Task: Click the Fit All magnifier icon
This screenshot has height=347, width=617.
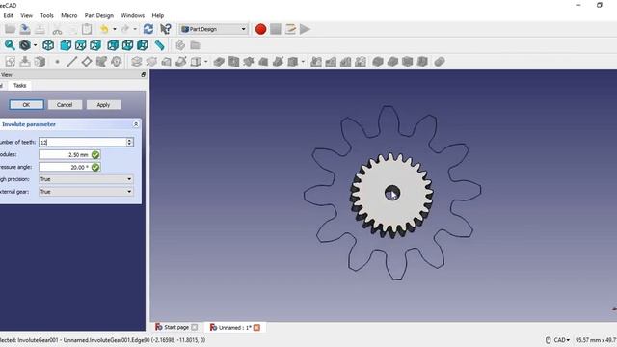Action: click(x=10, y=45)
